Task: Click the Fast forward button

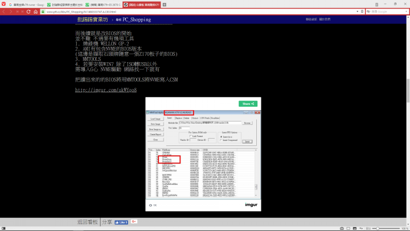Action: [22, 12]
